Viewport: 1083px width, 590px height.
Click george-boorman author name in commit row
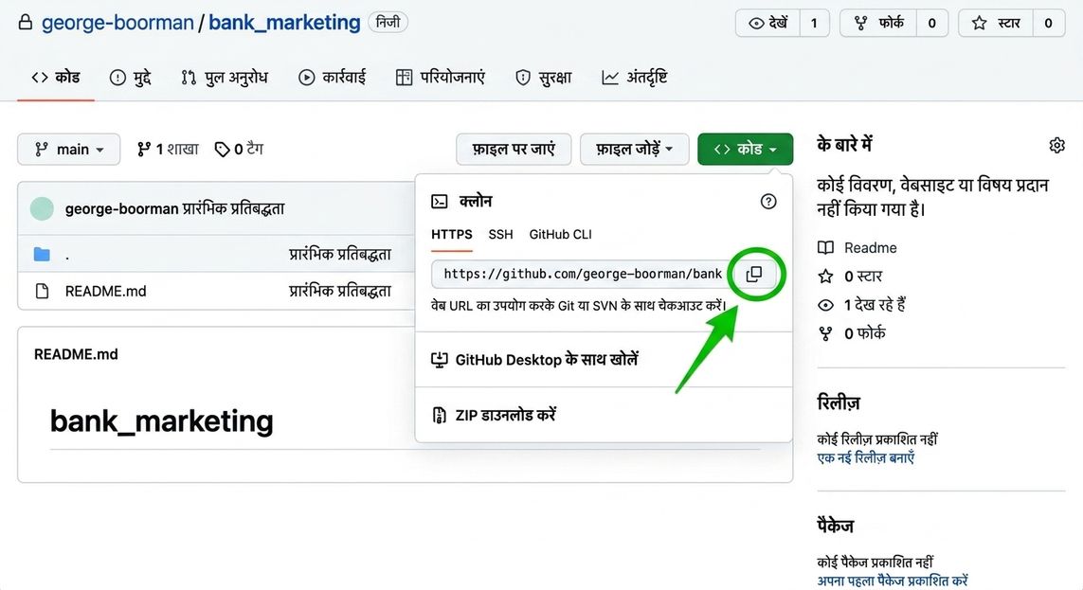(x=121, y=208)
